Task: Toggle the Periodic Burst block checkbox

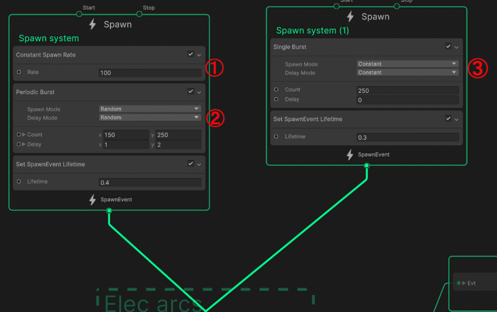Action: [x=191, y=92]
